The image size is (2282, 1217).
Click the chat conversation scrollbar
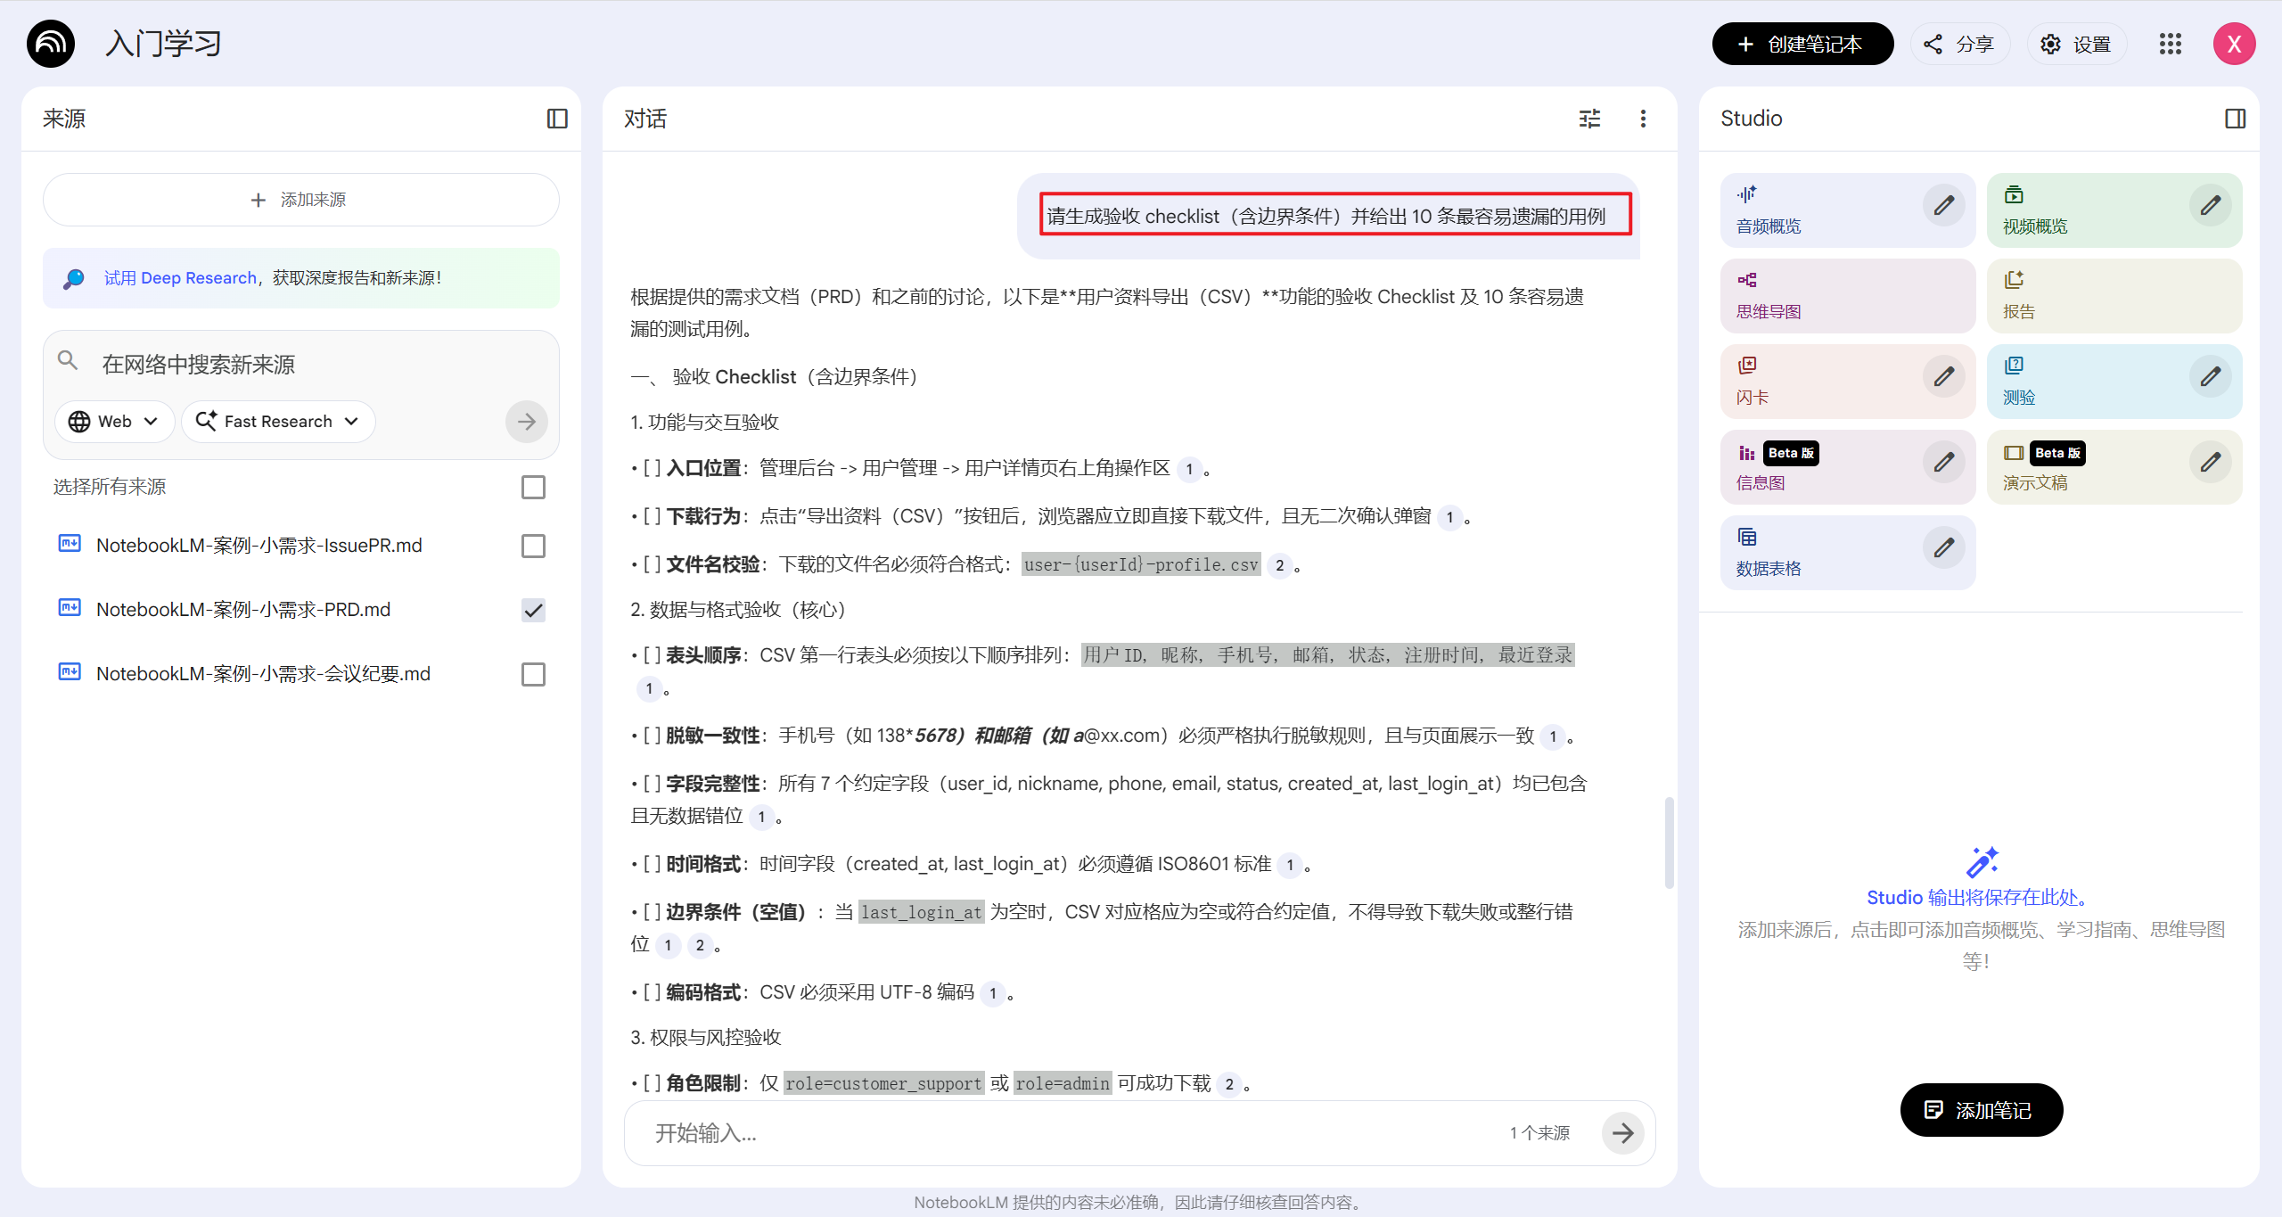tap(1669, 843)
